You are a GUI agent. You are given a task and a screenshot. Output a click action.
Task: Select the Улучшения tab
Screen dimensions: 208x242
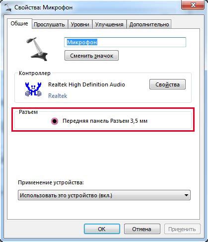click(109, 24)
